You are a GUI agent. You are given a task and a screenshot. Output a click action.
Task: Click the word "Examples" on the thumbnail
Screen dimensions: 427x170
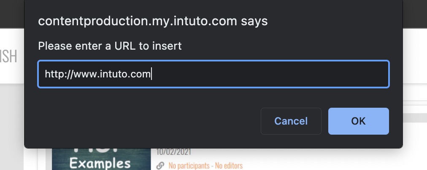pos(101,163)
